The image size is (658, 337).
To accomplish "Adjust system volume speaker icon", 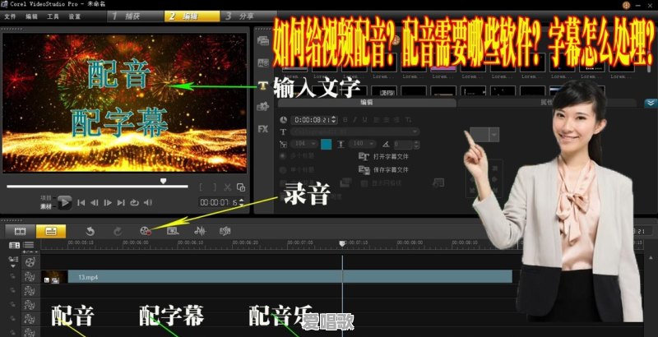I will pos(148,202).
